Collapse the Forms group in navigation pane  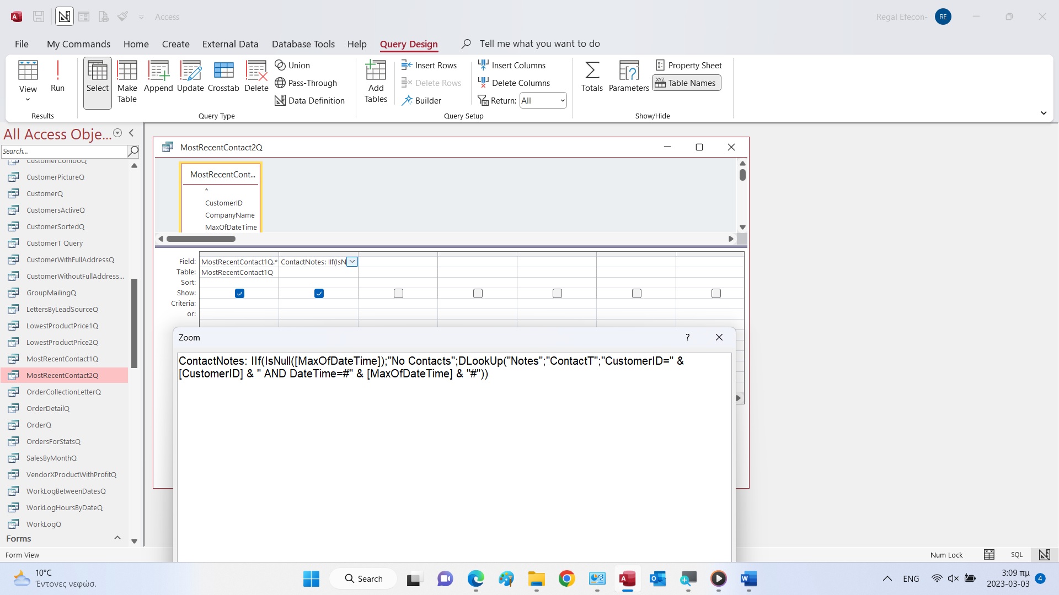coord(117,538)
